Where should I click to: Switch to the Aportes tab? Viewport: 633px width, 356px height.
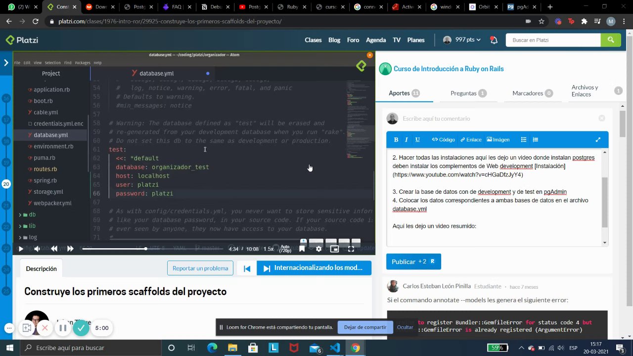404,93
